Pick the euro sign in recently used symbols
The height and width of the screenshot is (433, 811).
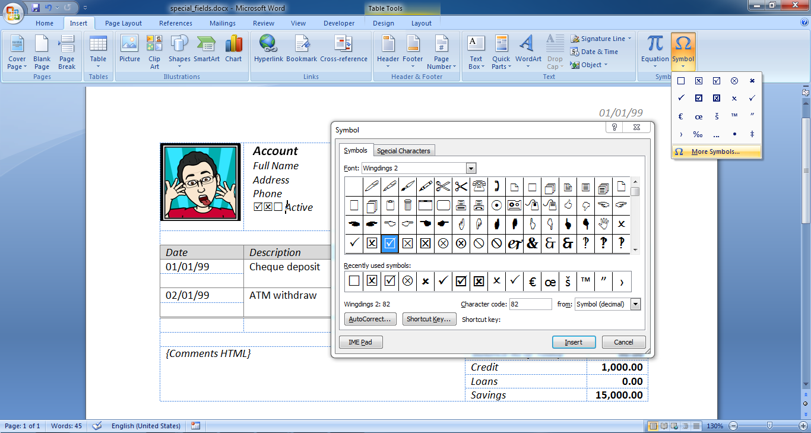tap(532, 282)
